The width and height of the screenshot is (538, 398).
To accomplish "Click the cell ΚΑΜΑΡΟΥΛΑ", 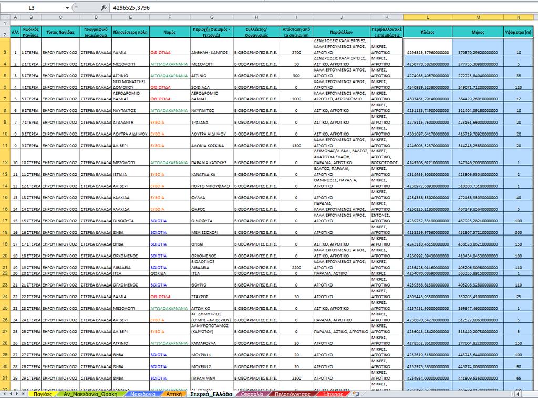I will tap(211, 340).
